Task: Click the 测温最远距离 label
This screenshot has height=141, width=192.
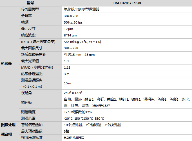Action: pyautogui.click(x=32, y=80)
